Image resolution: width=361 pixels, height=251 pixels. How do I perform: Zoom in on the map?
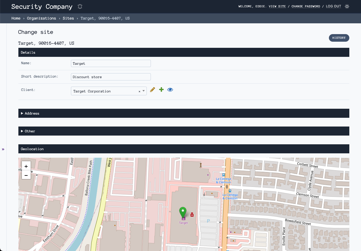pos(26,166)
